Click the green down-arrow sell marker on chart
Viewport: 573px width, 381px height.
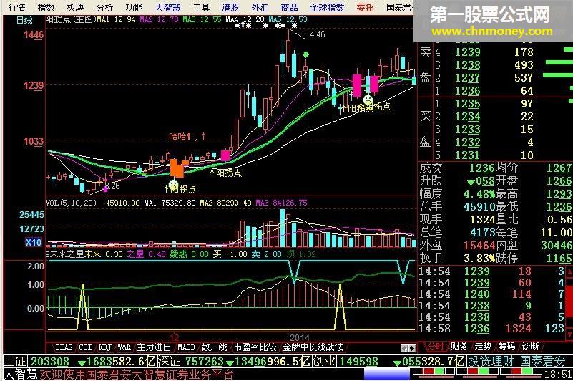click(306, 55)
